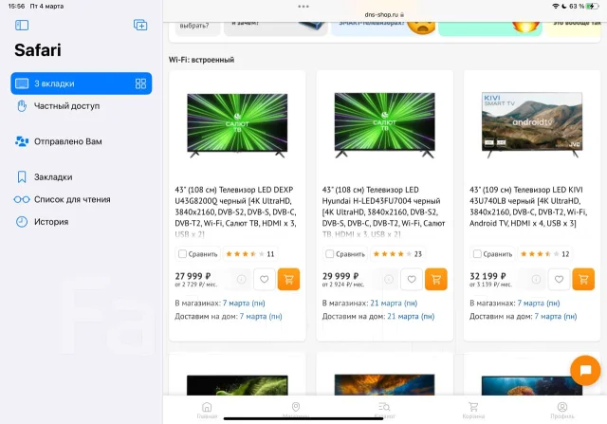607x424 pixels.
Task: Open Hyundai store availability 21 марта (пн)
Action: (394, 304)
